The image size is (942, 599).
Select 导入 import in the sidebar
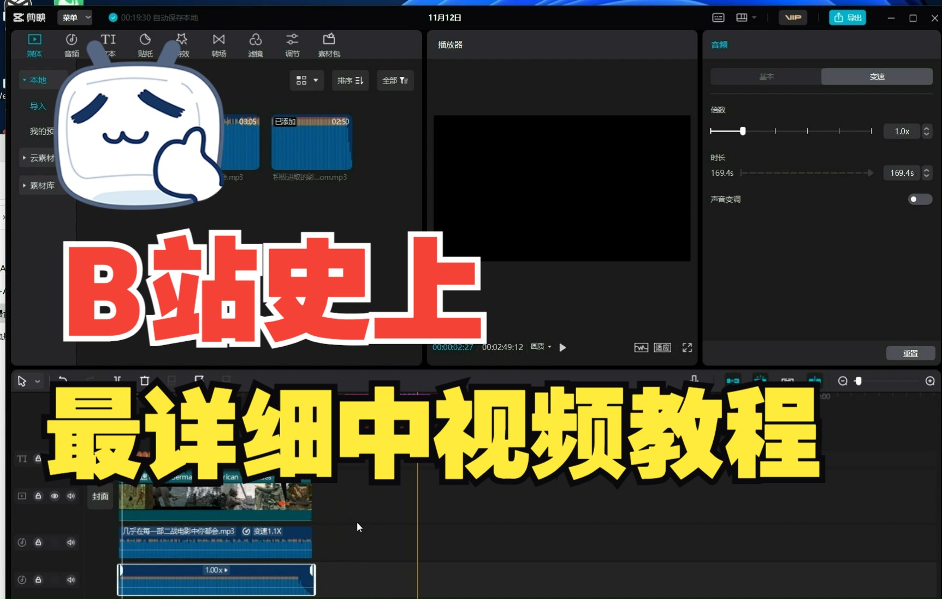(38, 106)
